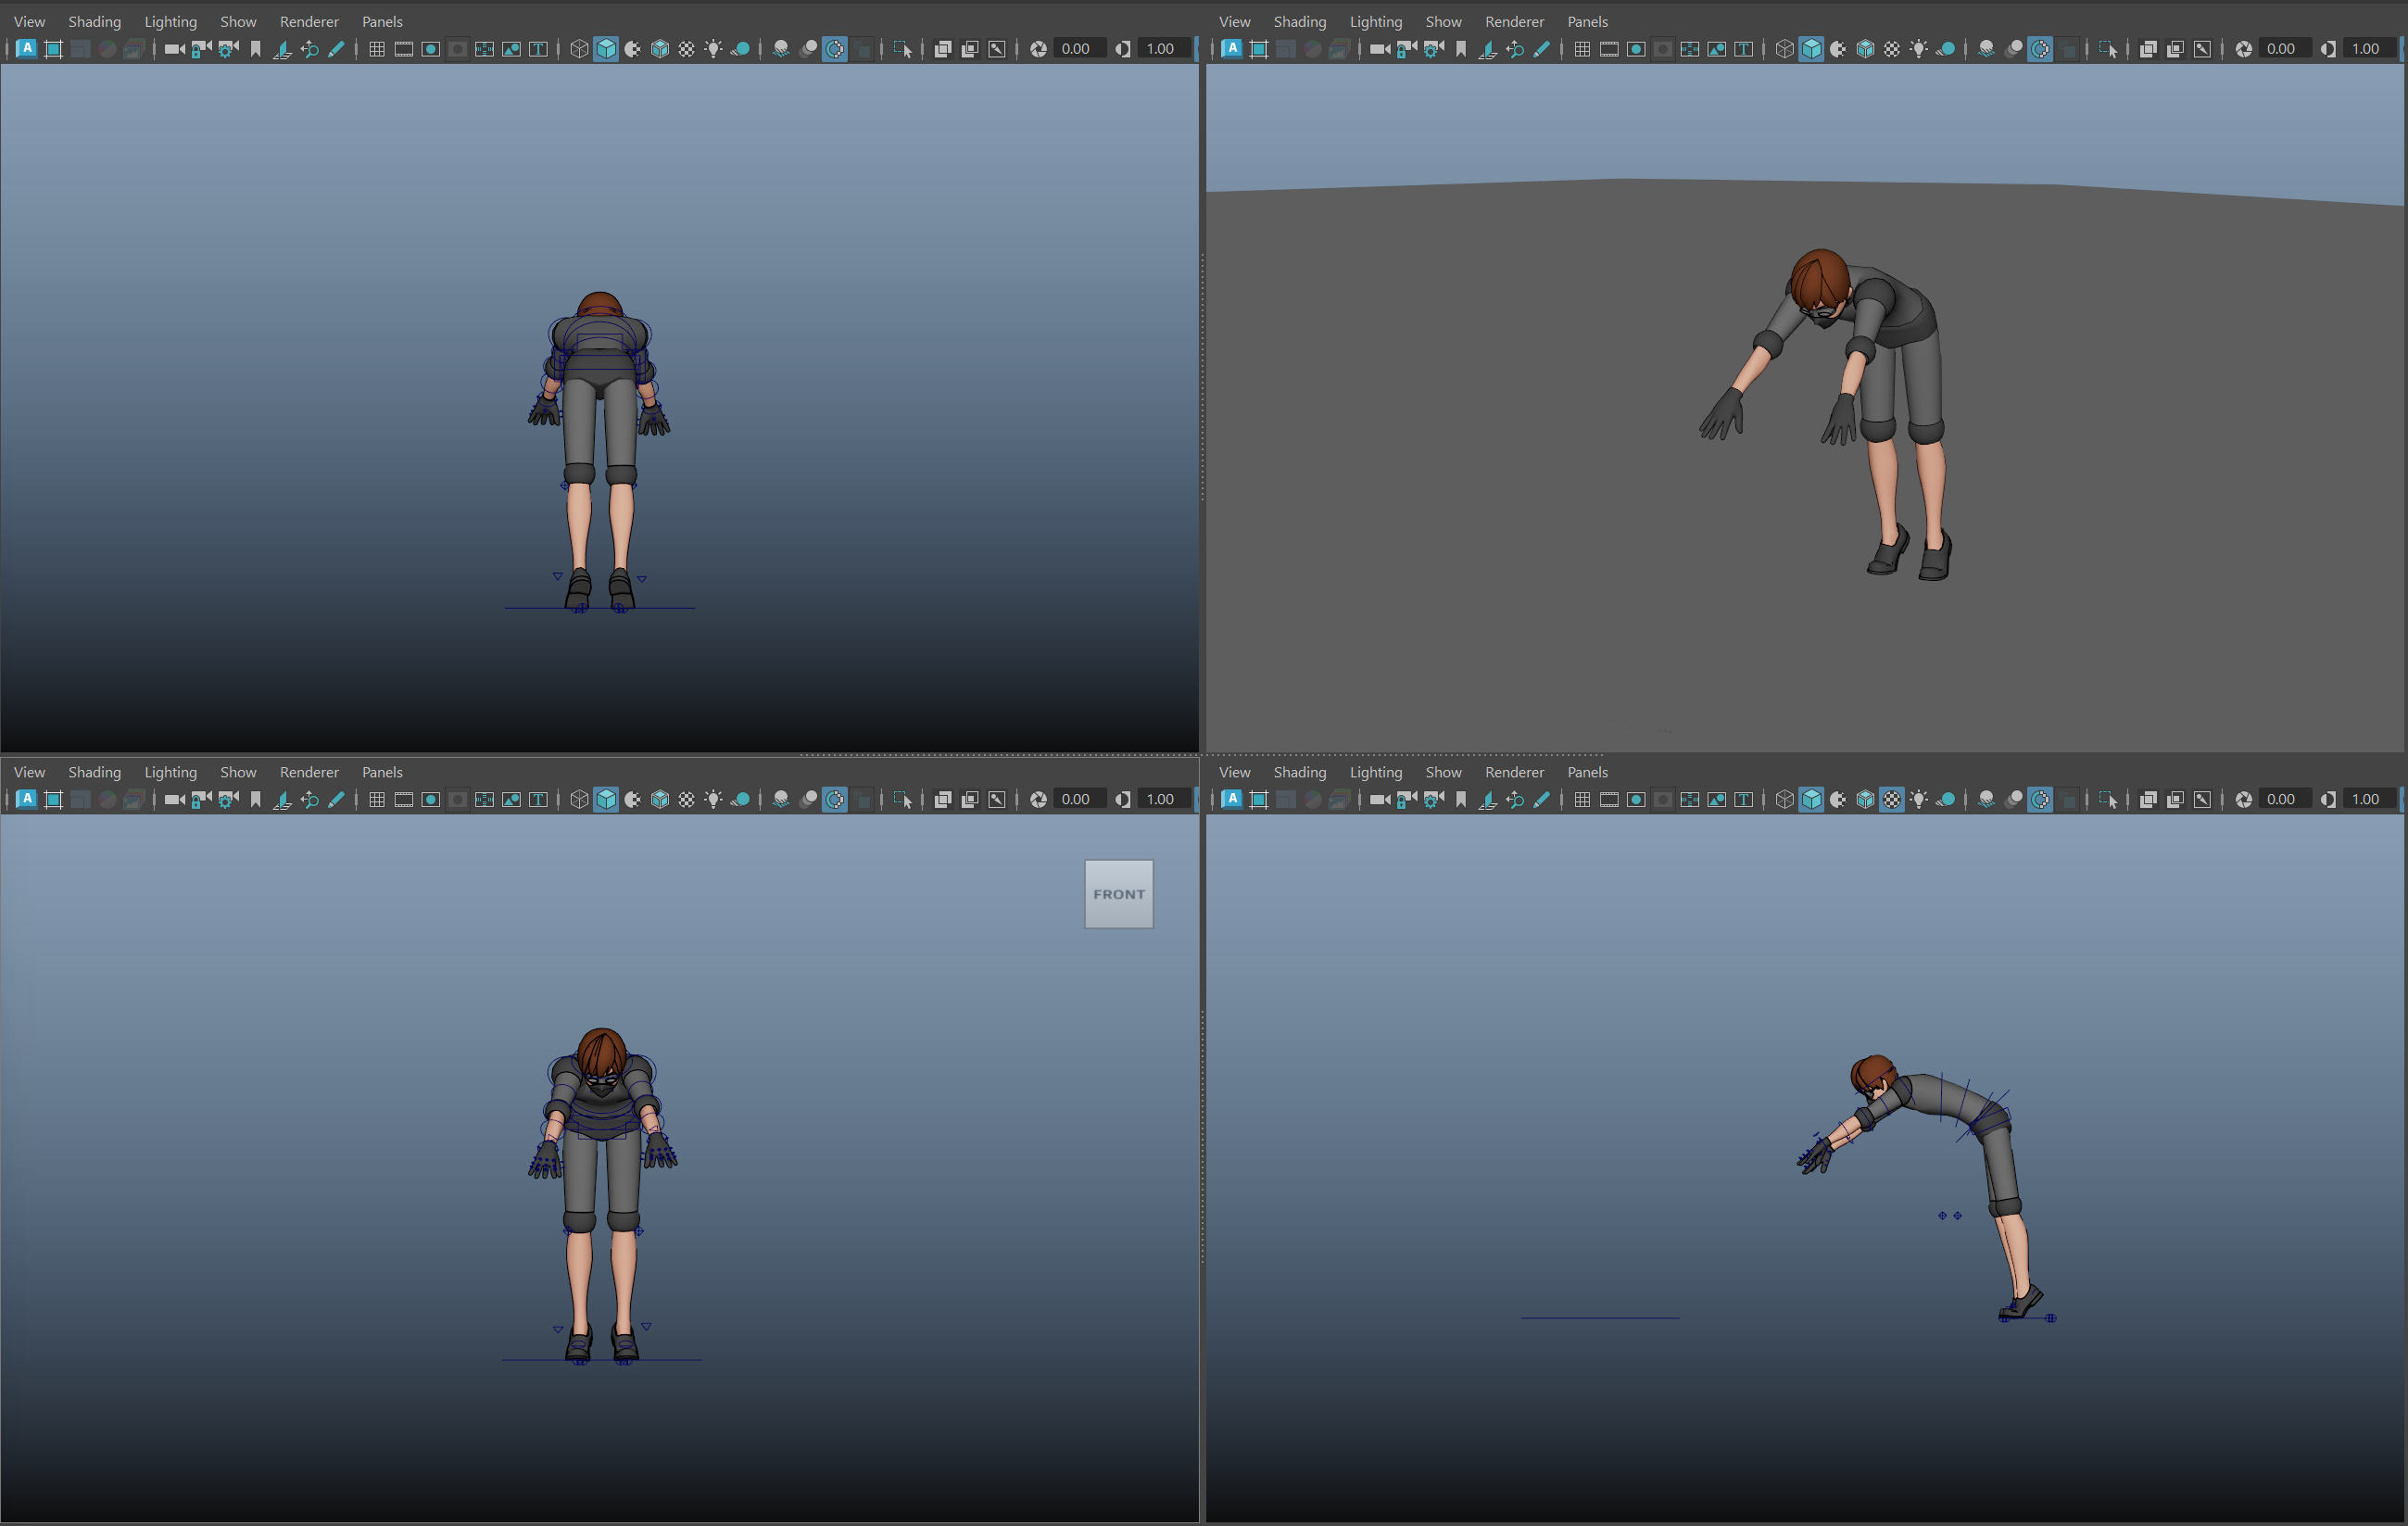Click Gamma value field in top-right panel
Viewport: 2408px width, 1526px height.
coord(2367,48)
